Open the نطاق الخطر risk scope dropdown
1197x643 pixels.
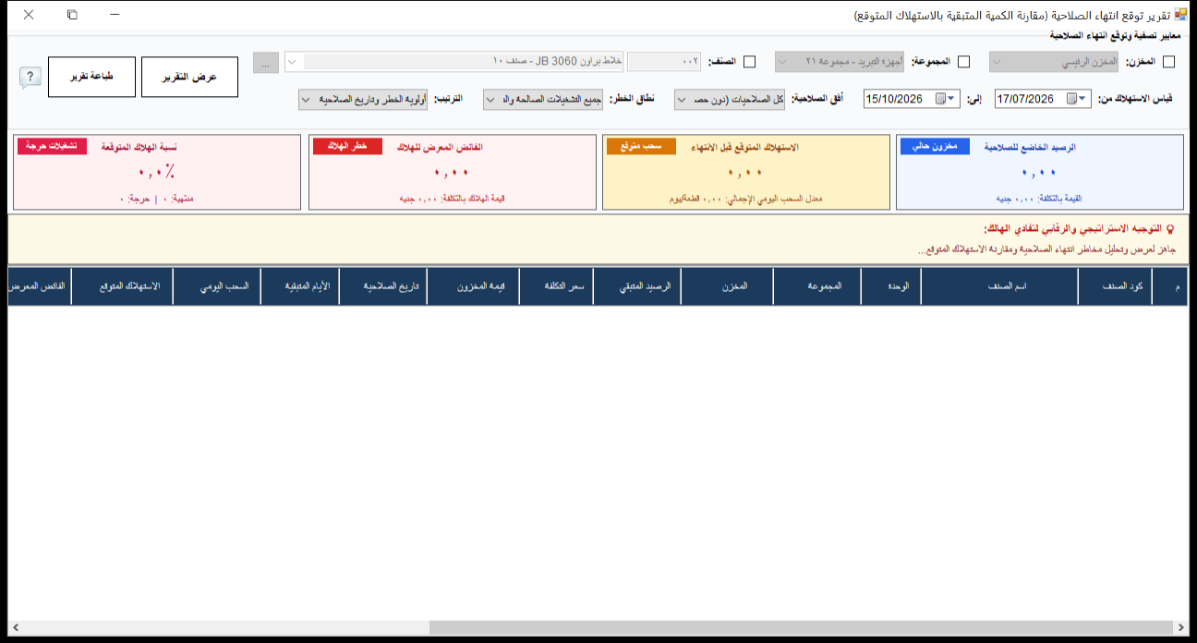tap(542, 99)
